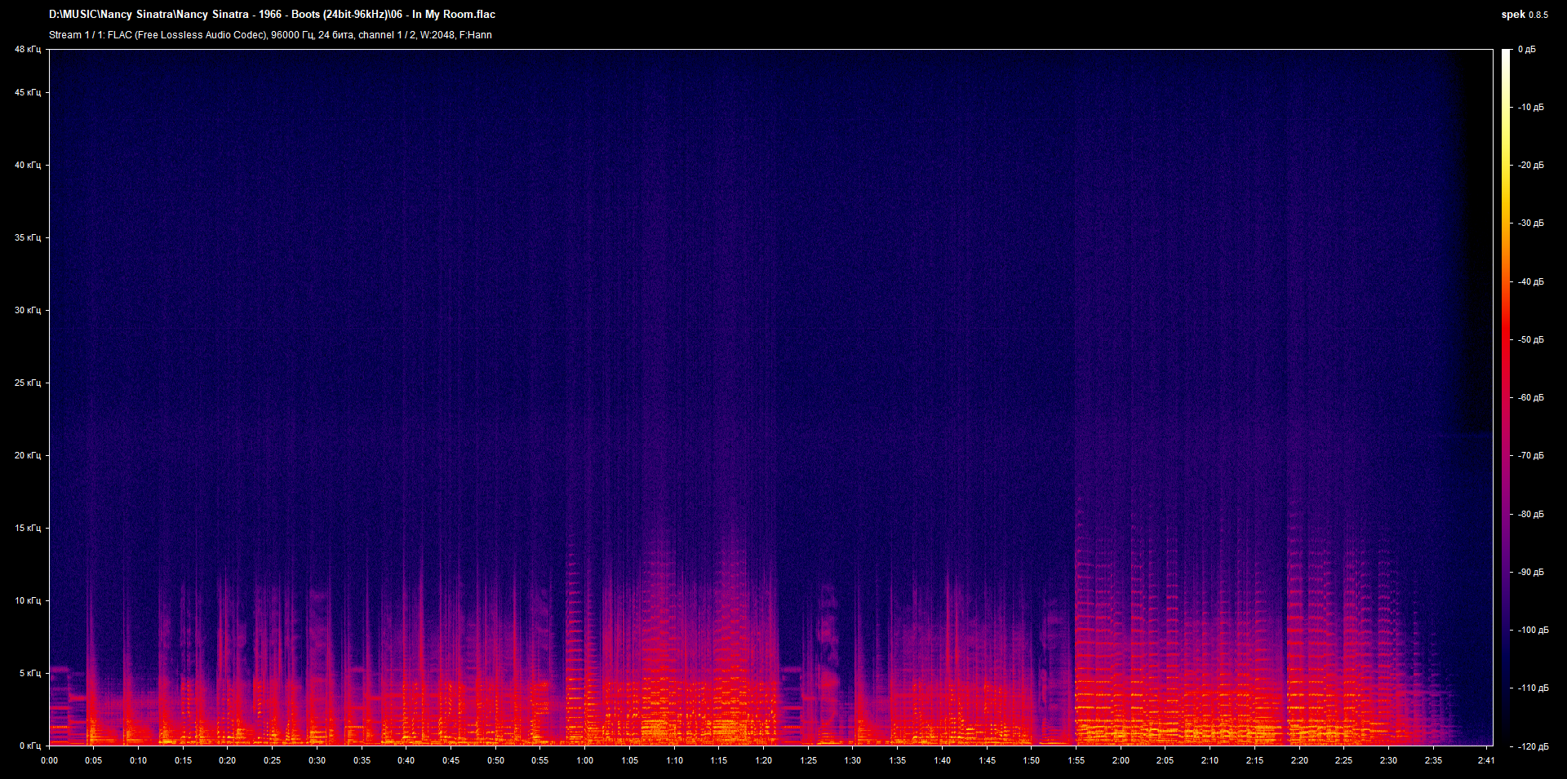The width and height of the screenshot is (1567, 779).
Task: Click the -60 дБ level scale label
Action: coord(1531,398)
